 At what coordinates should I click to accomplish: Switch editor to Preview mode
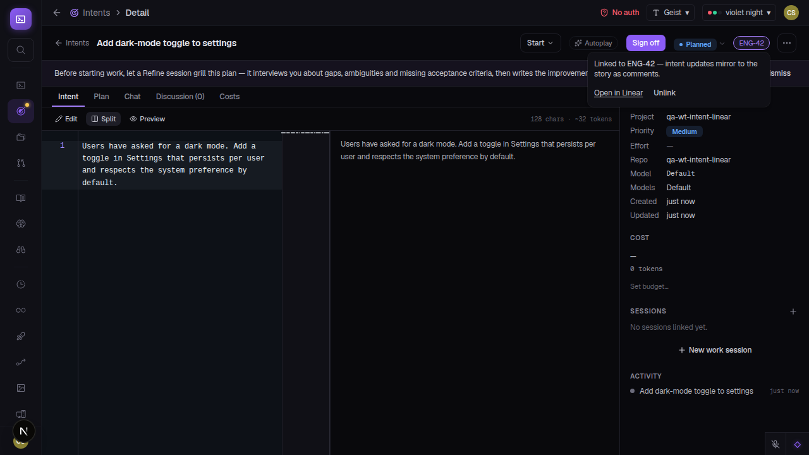147,119
